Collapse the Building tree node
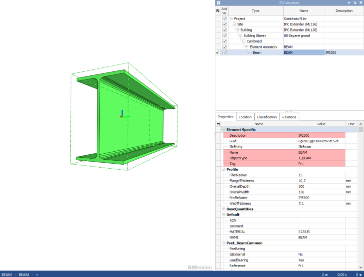Image resolution: width=364 pixels, height=277 pixels. point(237,30)
